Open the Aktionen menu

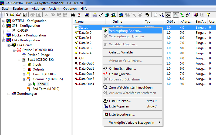click(x=38, y=9)
